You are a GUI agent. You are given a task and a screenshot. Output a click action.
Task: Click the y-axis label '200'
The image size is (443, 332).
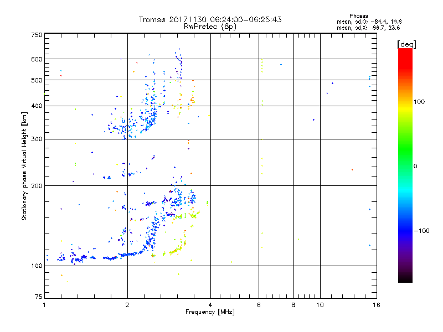pos(37,186)
